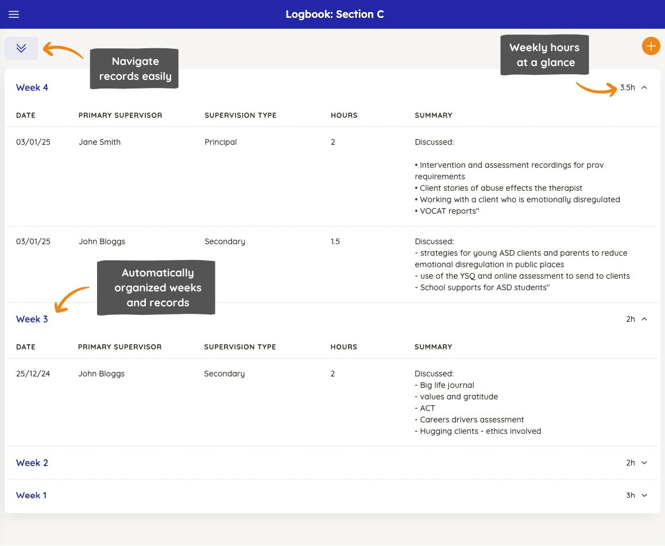Click the Week 3 heading link
Viewport: 665px width, 546px height.
(32, 319)
